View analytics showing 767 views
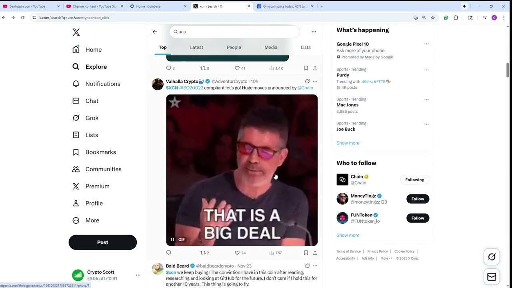The image size is (512, 288). [276, 253]
